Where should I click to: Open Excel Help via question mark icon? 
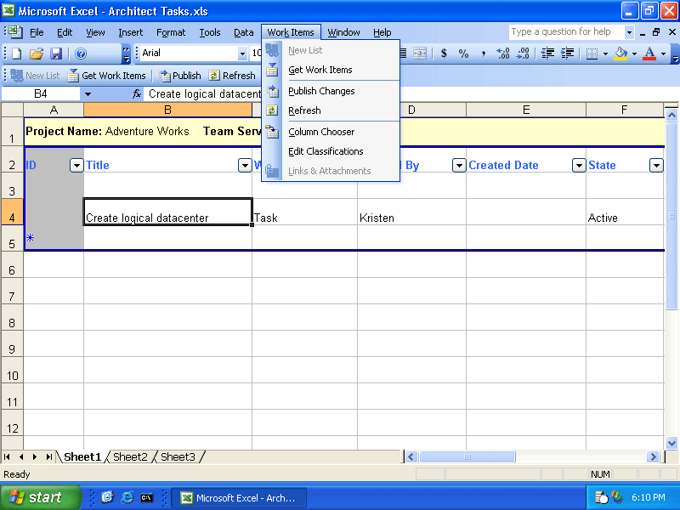tap(81, 54)
